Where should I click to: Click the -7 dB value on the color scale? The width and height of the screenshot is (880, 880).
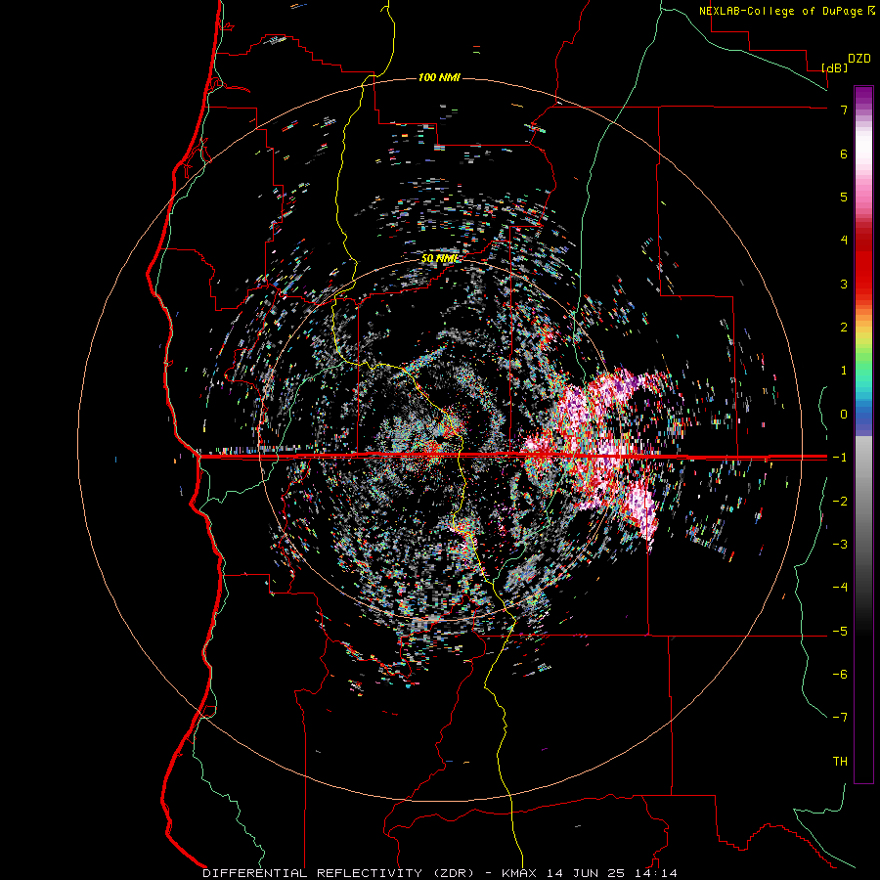pyautogui.click(x=840, y=718)
